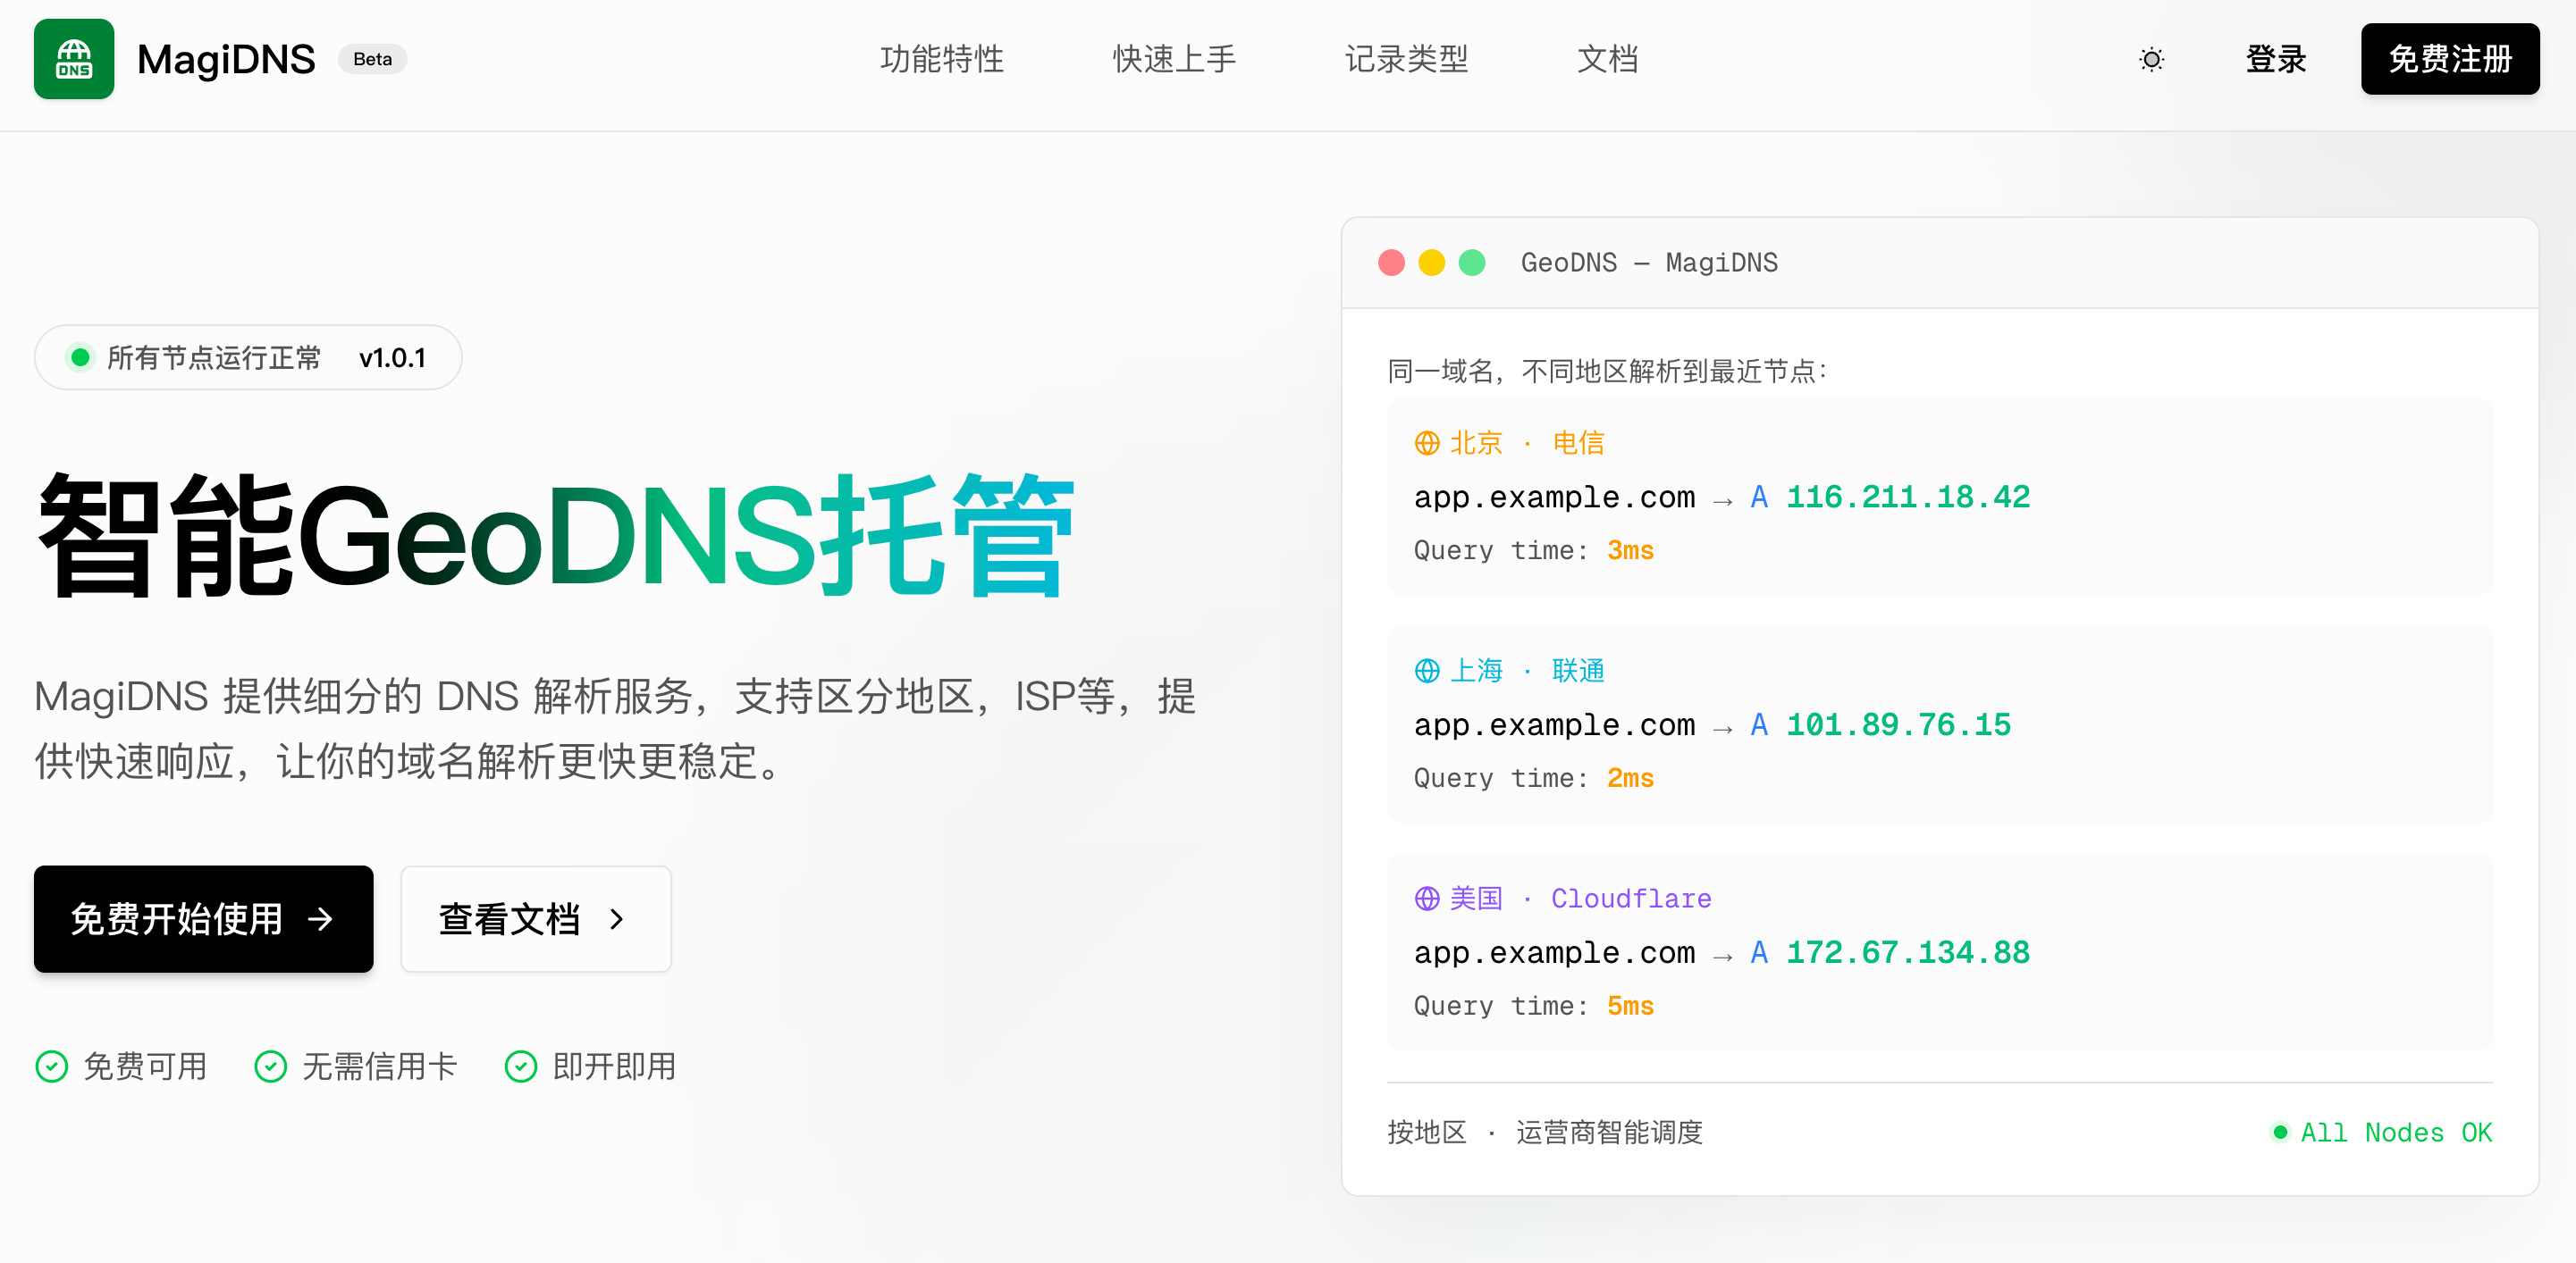2576x1263 pixels.
Task: Click the green MagiDNS logo icon
Action: click(x=74, y=59)
